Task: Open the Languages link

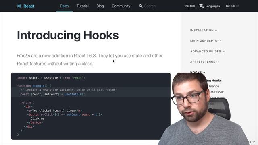Action: coord(212,6)
